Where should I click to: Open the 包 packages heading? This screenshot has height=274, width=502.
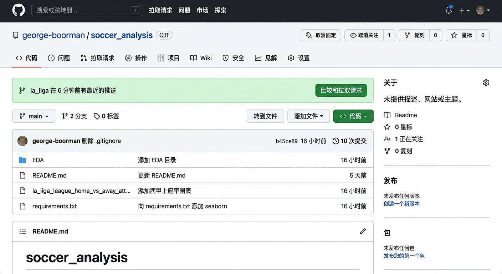[387, 233]
